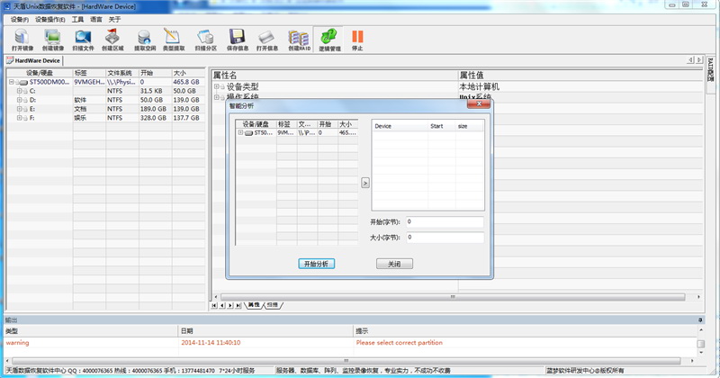Screen dimensions: 720x378
Task: Click the last-tab navigation arrow beside 属性
Action: 238,305
